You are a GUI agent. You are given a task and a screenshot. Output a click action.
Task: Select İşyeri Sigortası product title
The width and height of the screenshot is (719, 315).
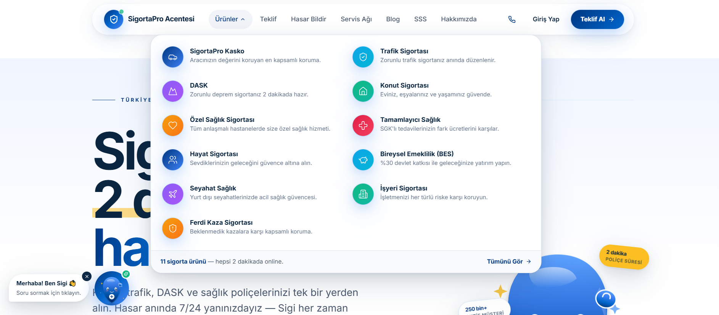click(404, 188)
